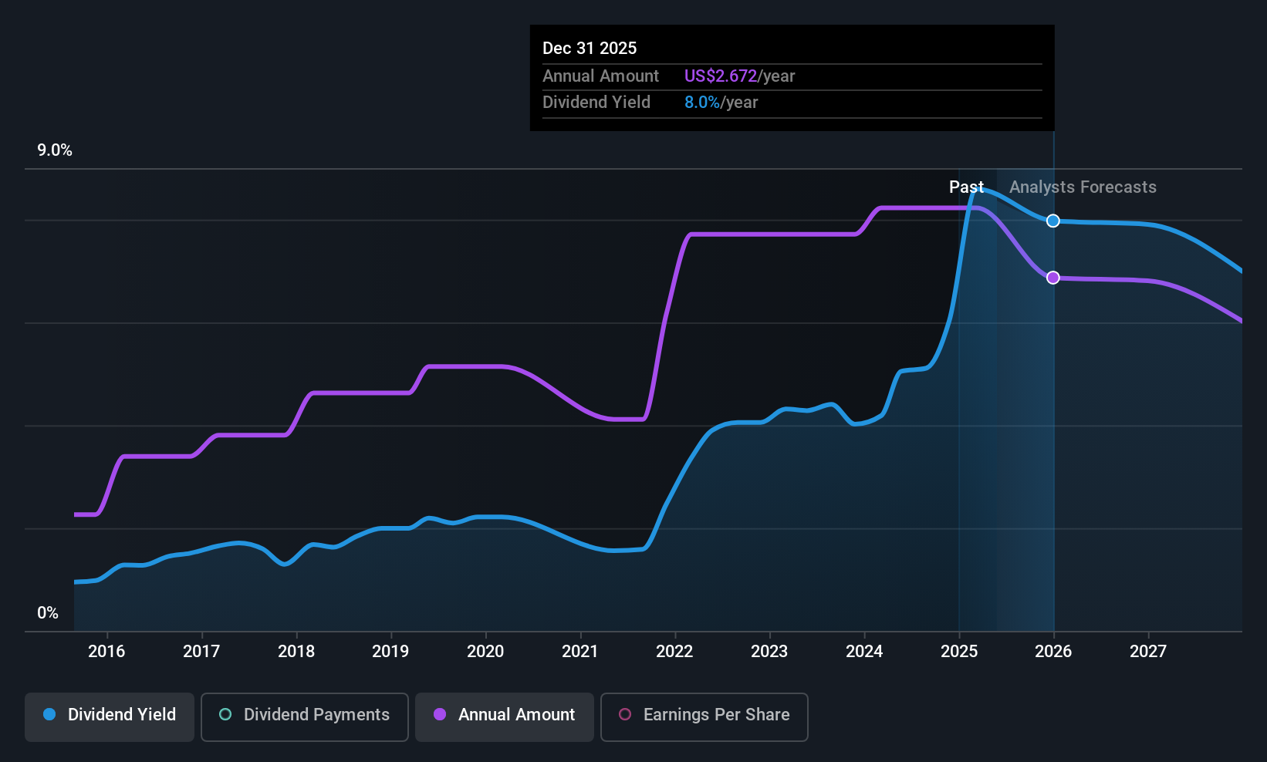Click the Dec 31 2025 tooltip date

tap(590, 49)
